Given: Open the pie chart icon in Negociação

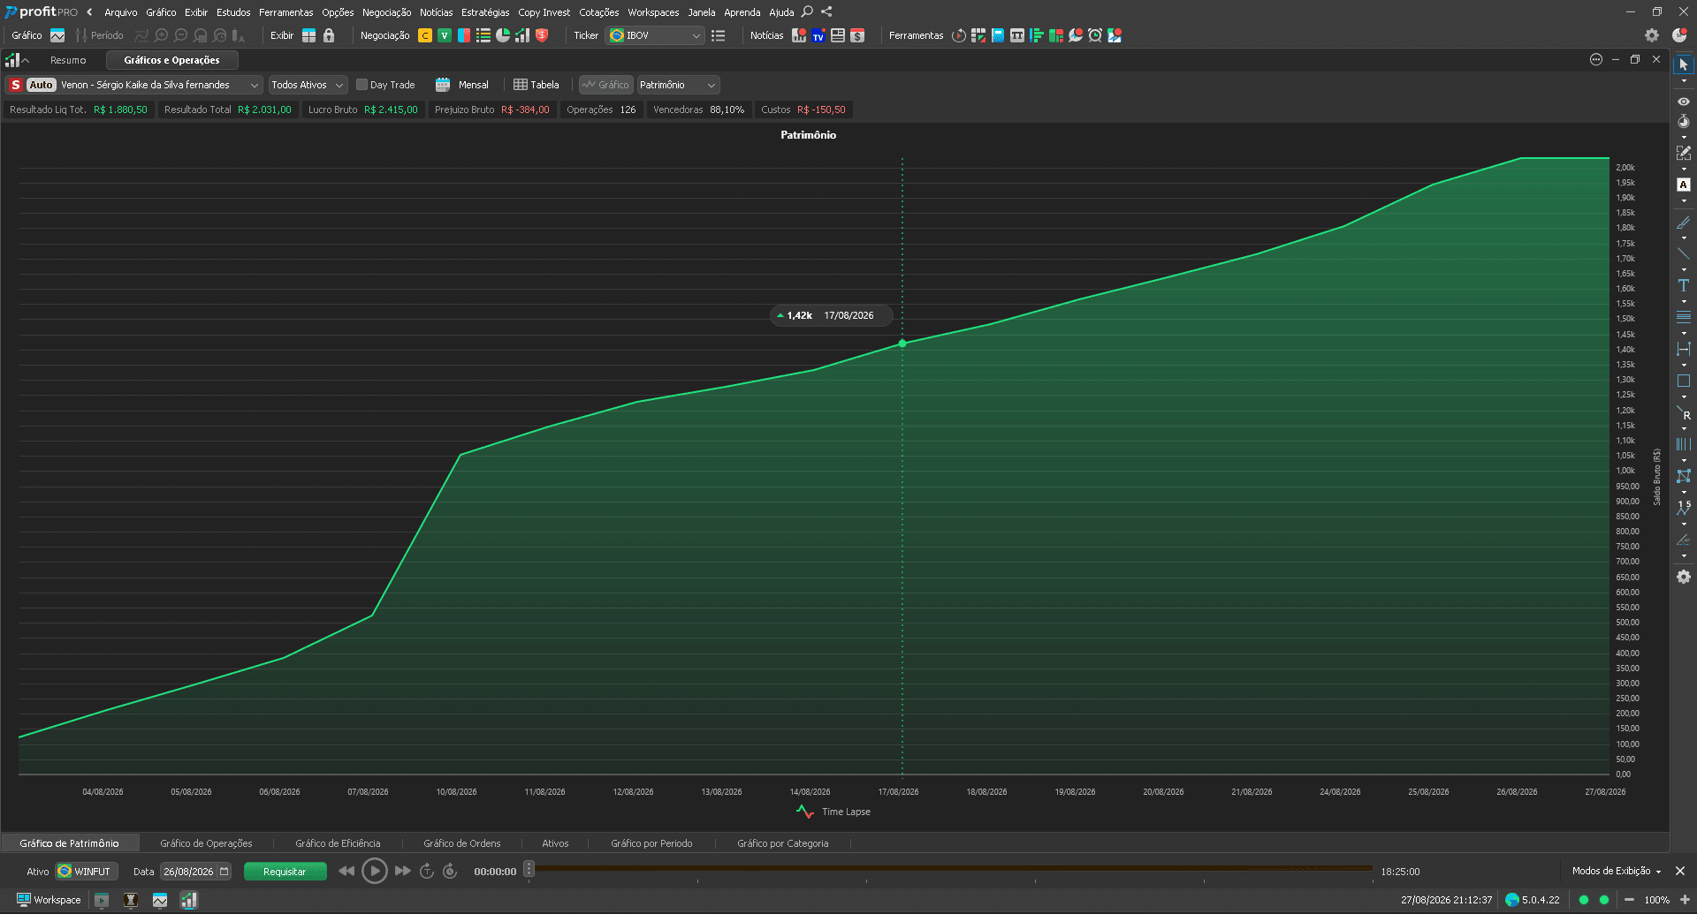Looking at the screenshot, I should 503,35.
